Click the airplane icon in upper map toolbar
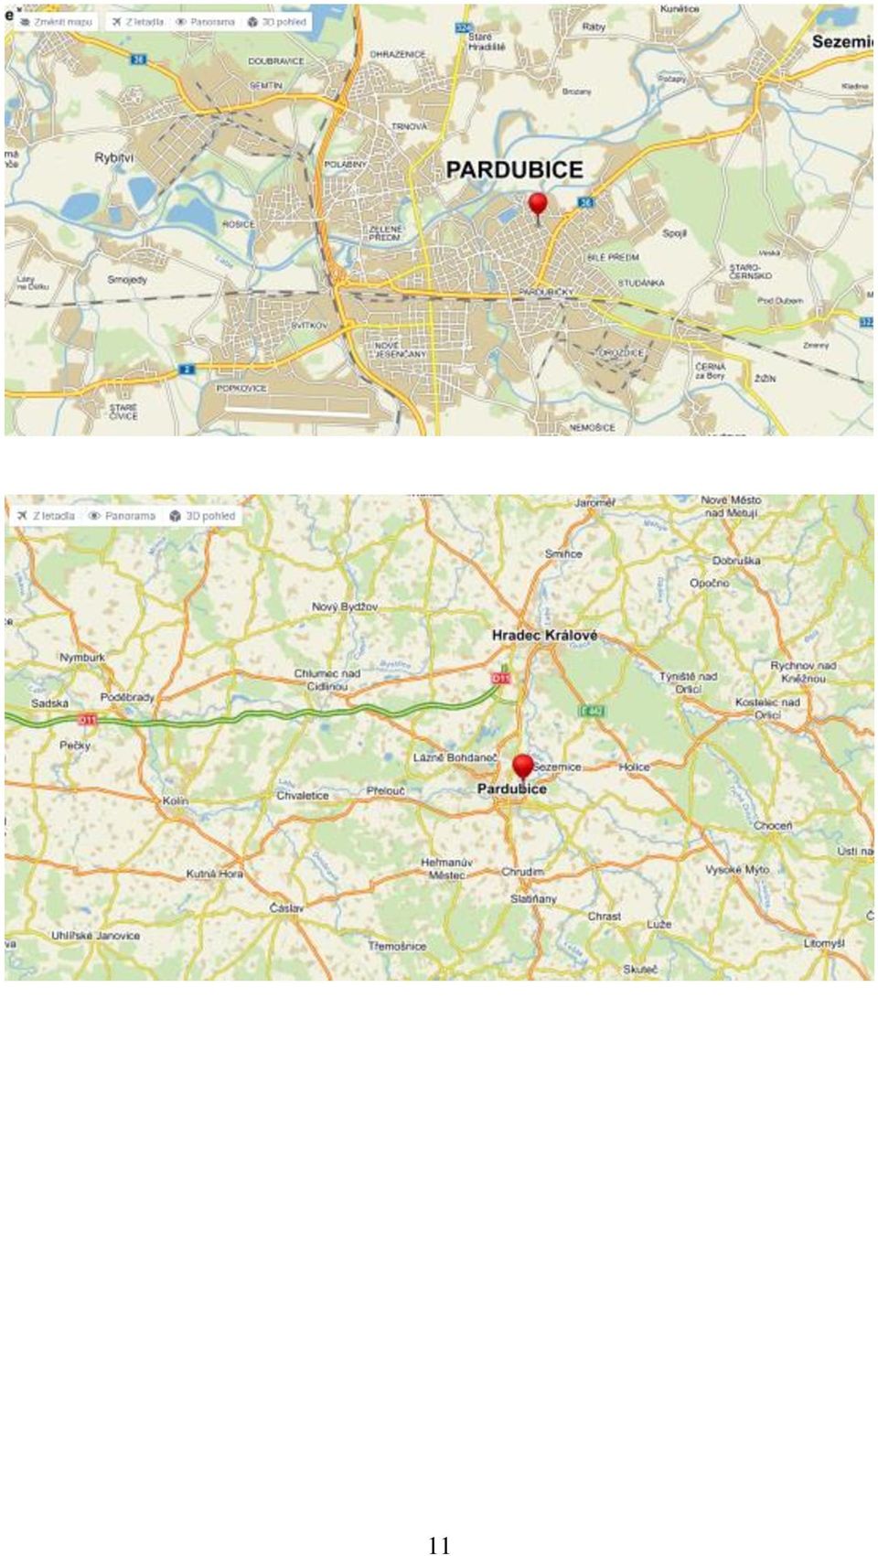Image resolution: width=878 pixels, height=1556 pixels. (x=116, y=21)
